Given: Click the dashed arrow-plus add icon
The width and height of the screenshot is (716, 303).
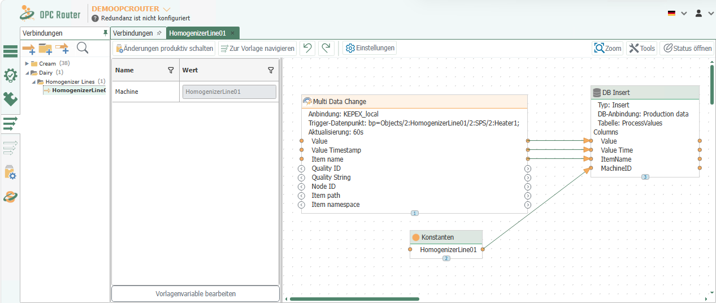Looking at the screenshot, I should pos(62,49).
